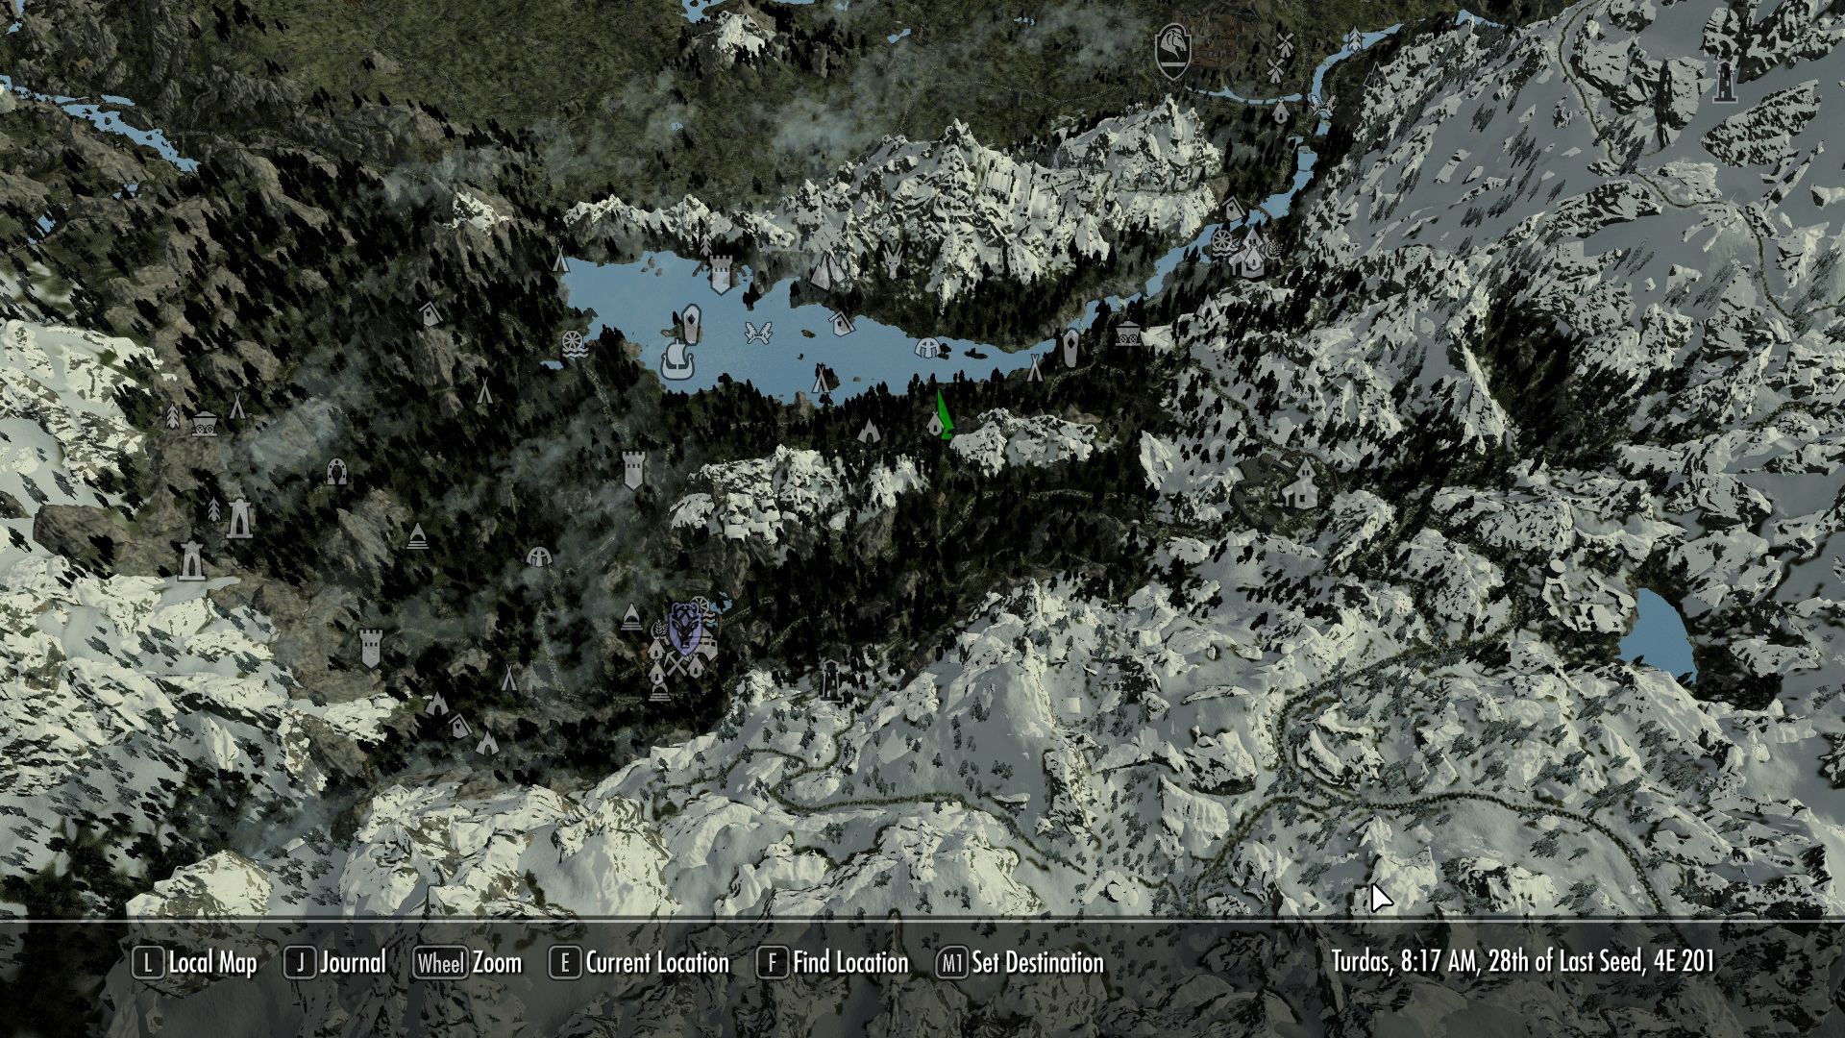Open the Local Map
The height and width of the screenshot is (1038, 1845).
coord(195,963)
